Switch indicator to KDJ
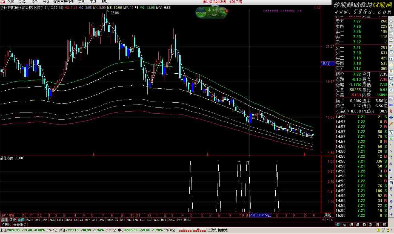 point(142,220)
